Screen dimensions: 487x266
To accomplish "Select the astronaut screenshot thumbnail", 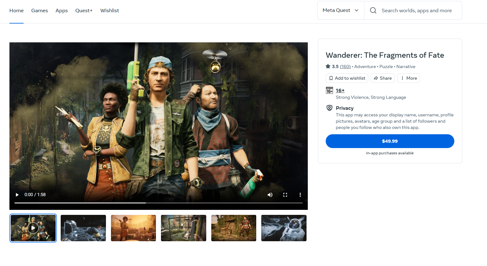I will pos(284,228).
